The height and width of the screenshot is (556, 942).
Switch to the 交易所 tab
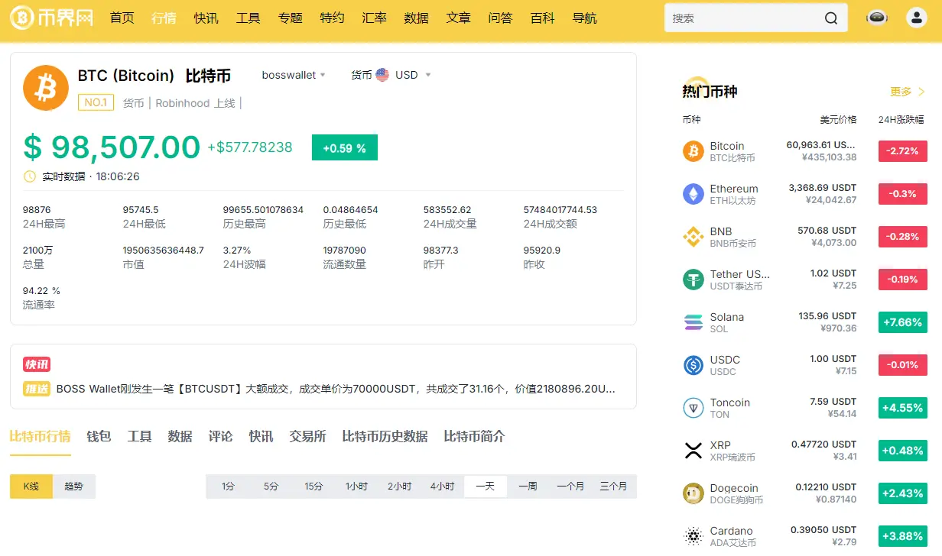tap(307, 436)
